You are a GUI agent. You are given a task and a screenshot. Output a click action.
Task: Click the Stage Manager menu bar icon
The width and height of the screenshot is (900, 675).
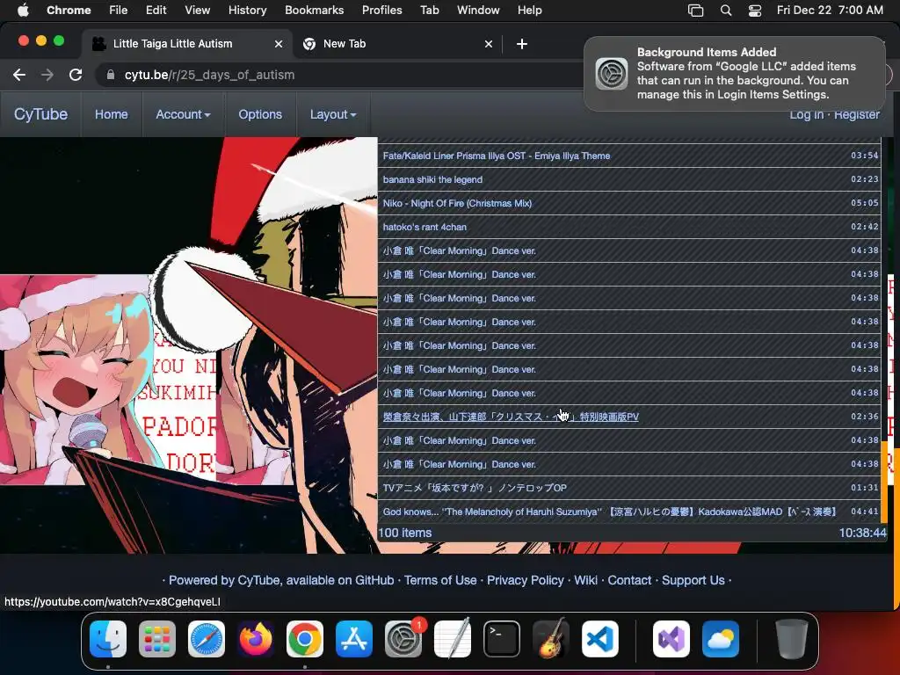(695, 10)
